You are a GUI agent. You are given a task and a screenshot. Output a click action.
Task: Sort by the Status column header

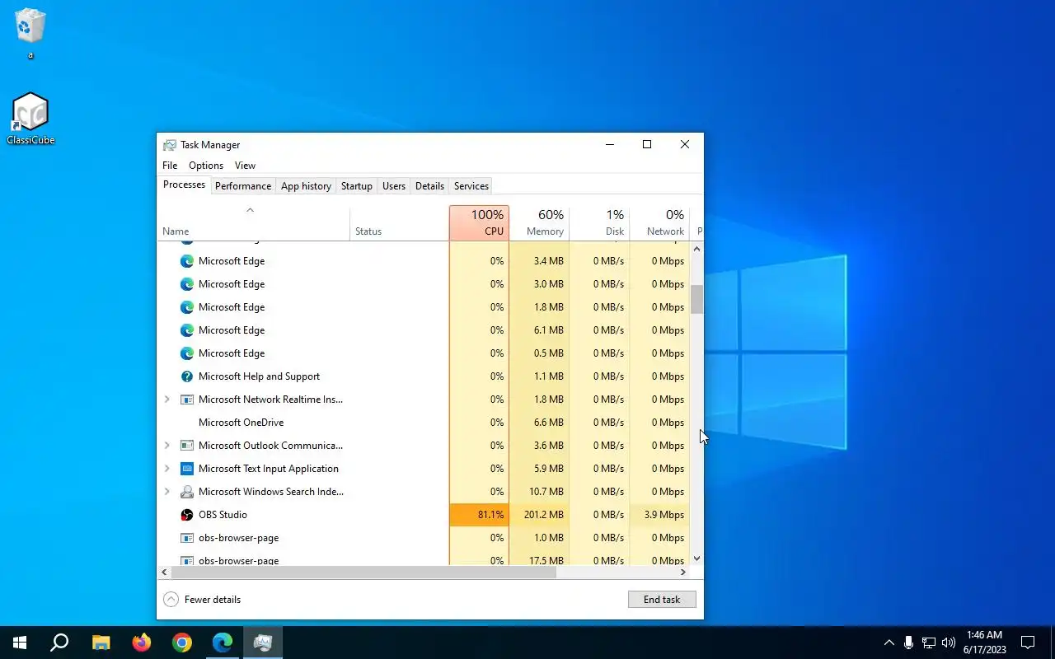(x=400, y=223)
